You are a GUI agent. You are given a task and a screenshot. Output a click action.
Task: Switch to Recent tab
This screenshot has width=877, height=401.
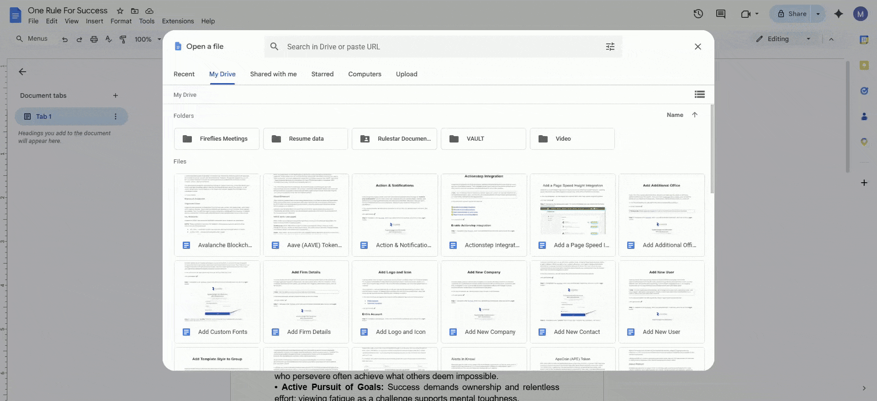click(x=184, y=74)
